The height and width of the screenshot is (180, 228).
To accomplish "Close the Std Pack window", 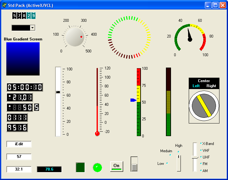I will tap(223, 5).
